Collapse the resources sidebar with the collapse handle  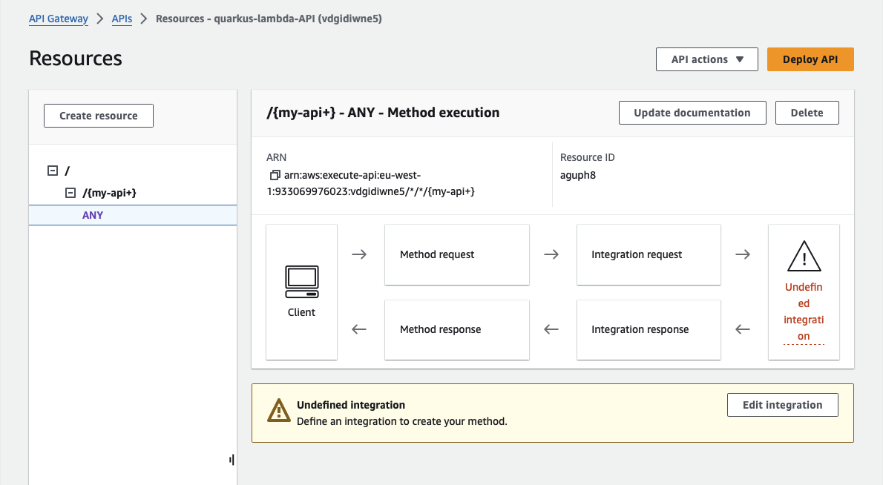tap(231, 459)
